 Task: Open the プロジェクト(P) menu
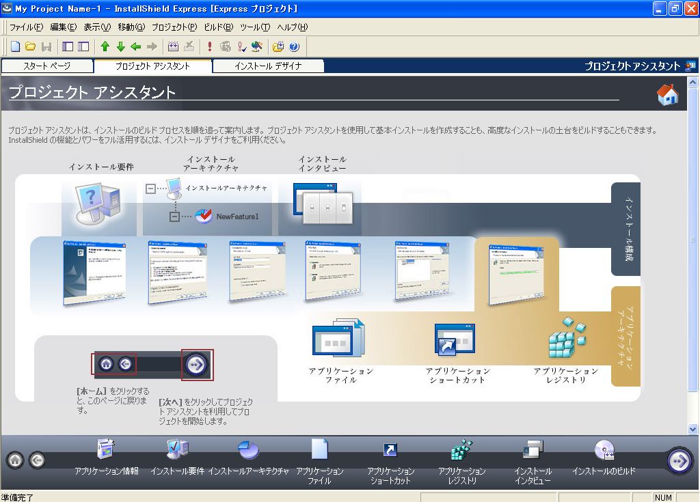[x=174, y=27]
